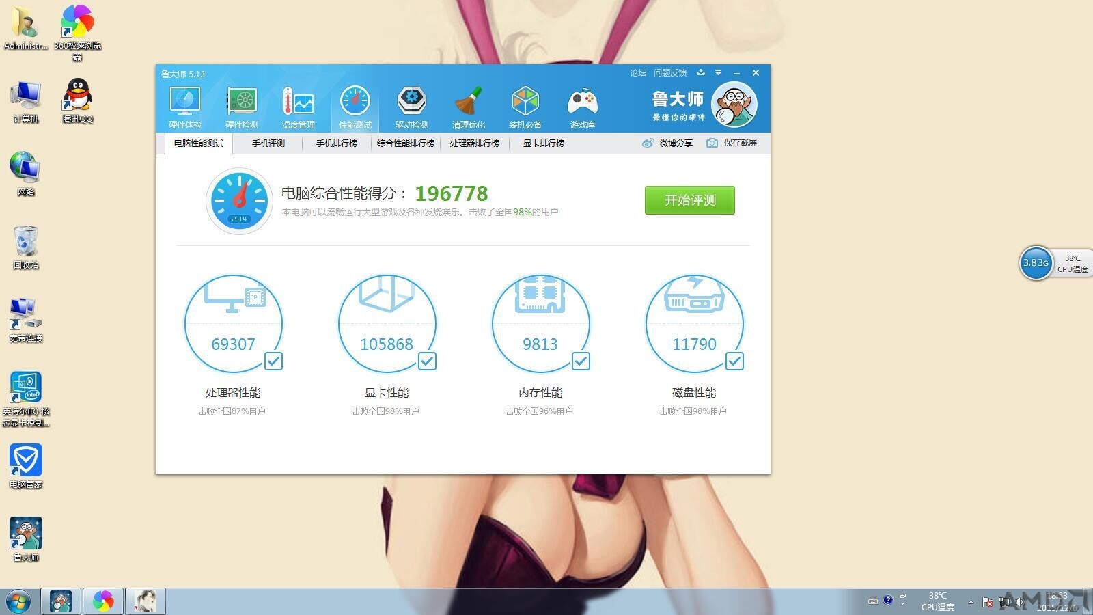Click the 3.83G floating memory ball
The height and width of the screenshot is (615, 1093).
[1036, 263]
